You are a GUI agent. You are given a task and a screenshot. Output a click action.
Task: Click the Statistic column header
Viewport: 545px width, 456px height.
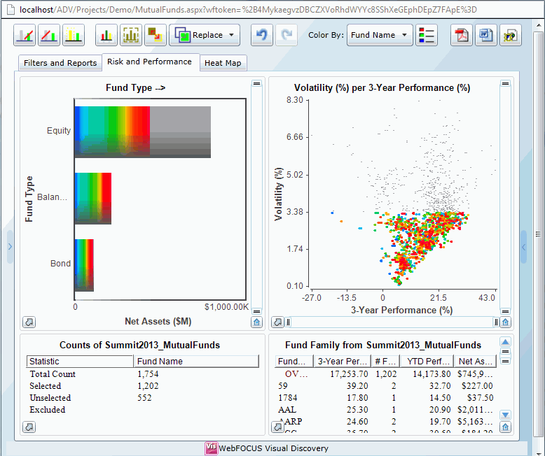coord(80,362)
